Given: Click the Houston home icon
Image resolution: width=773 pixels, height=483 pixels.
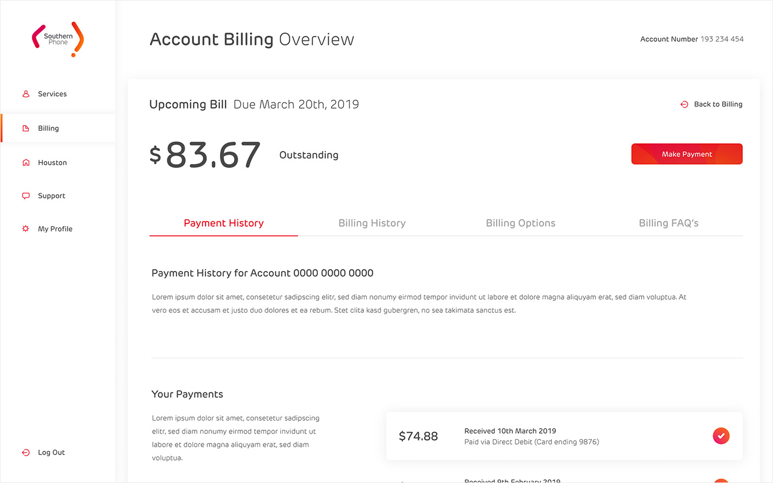Looking at the screenshot, I should point(26,162).
